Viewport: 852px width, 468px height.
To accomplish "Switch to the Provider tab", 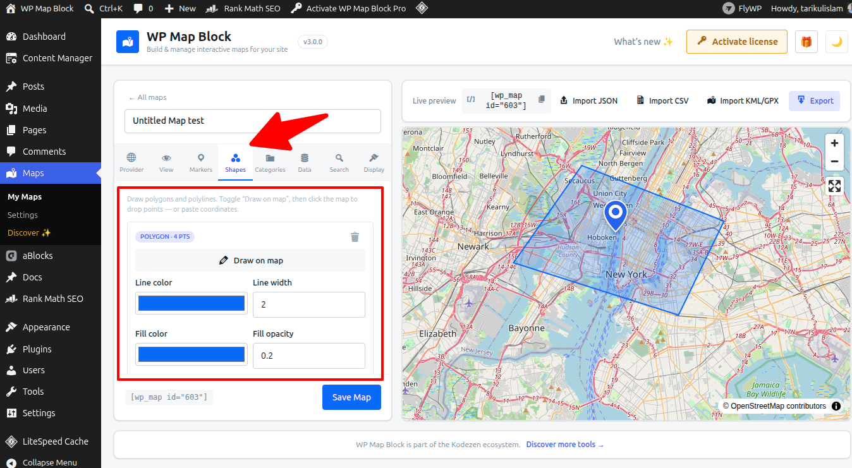I will (131, 162).
